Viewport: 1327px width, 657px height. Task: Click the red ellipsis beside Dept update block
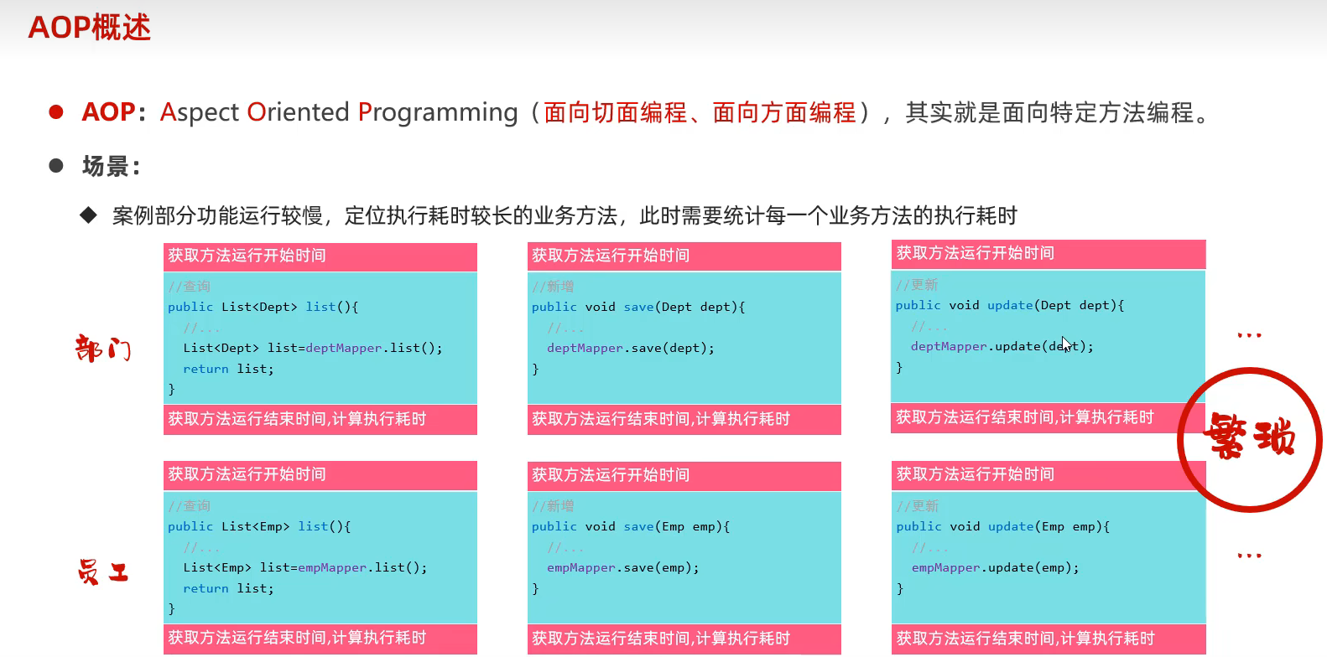(x=1249, y=335)
